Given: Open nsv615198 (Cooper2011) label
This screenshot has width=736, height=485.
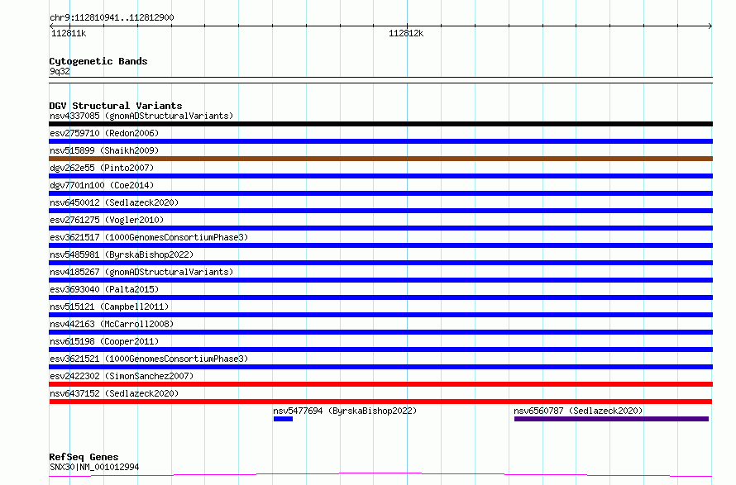Looking at the screenshot, I should coord(104,341).
